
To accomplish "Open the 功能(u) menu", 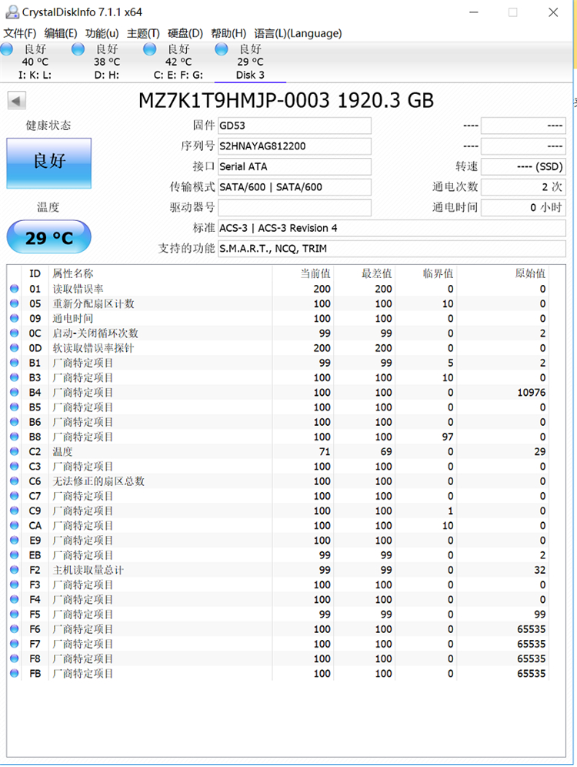I will [102, 33].
